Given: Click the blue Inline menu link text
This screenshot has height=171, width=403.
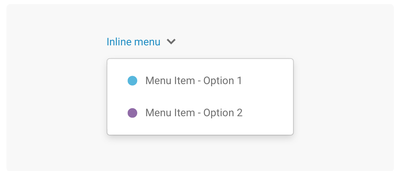Looking at the screenshot, I should [133, 42].
